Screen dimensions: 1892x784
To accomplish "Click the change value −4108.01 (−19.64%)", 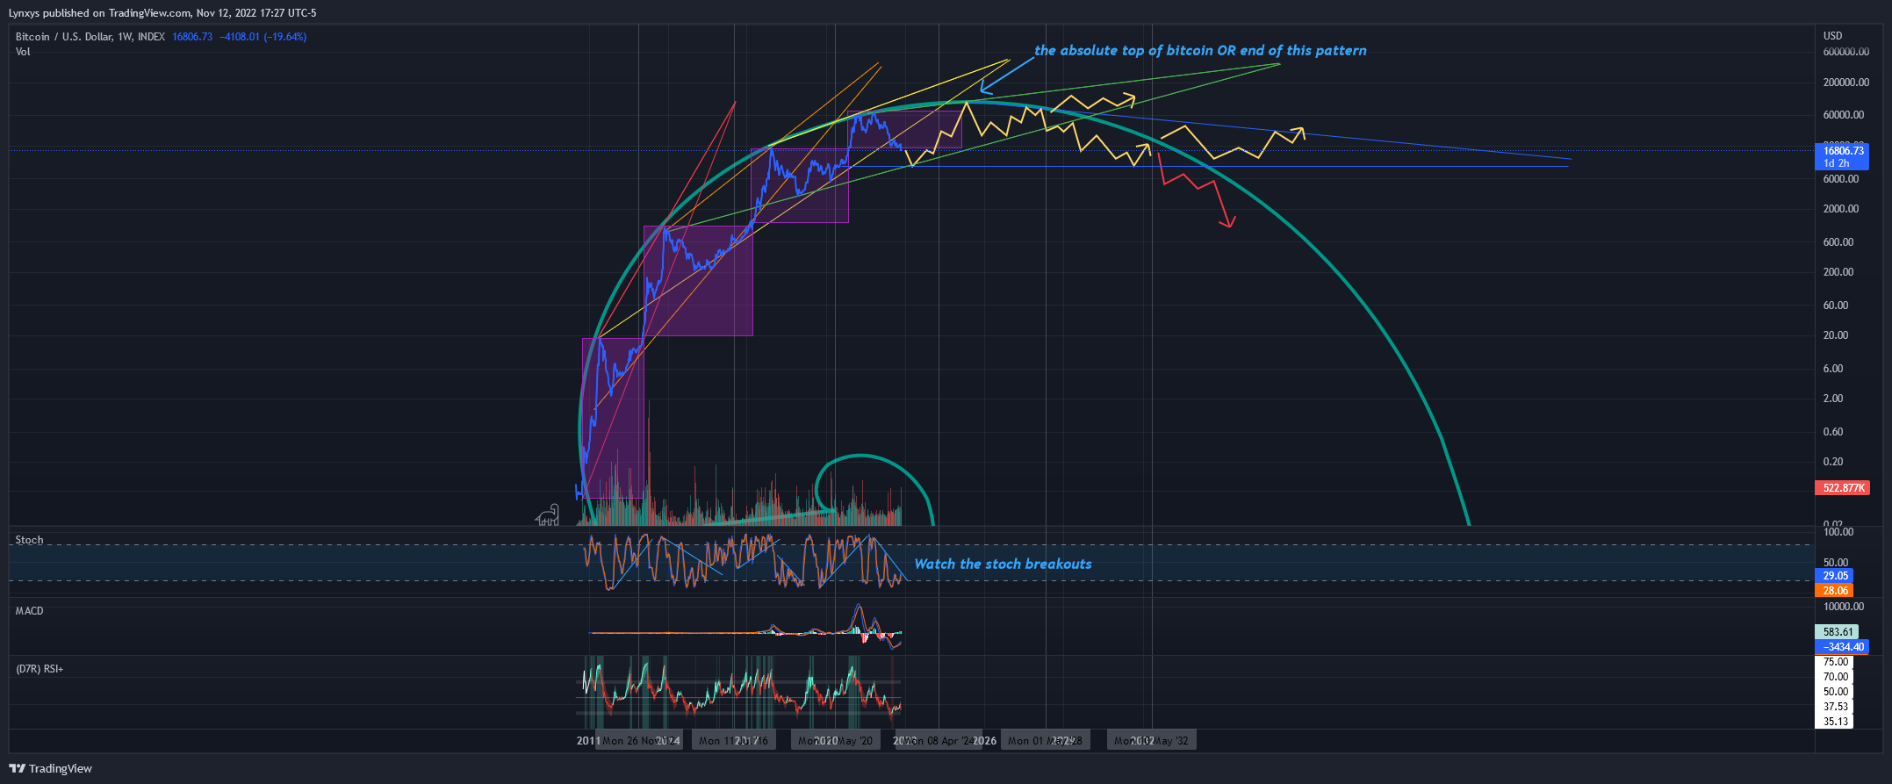I will pyautogui.click(x=263, y=37).
